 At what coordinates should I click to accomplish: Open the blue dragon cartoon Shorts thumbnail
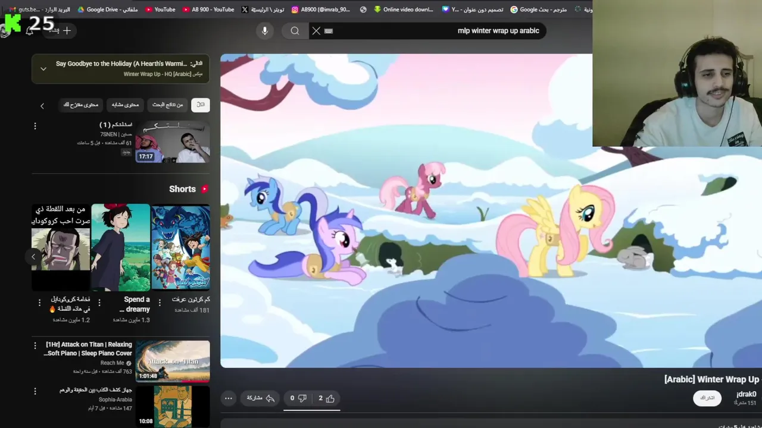[180, 247]
